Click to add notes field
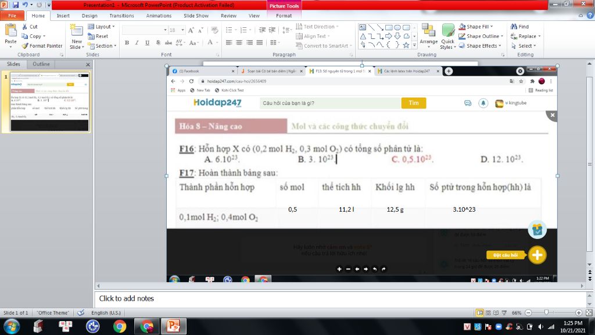Viewport: 595px width, 335px height. (340, 298)
